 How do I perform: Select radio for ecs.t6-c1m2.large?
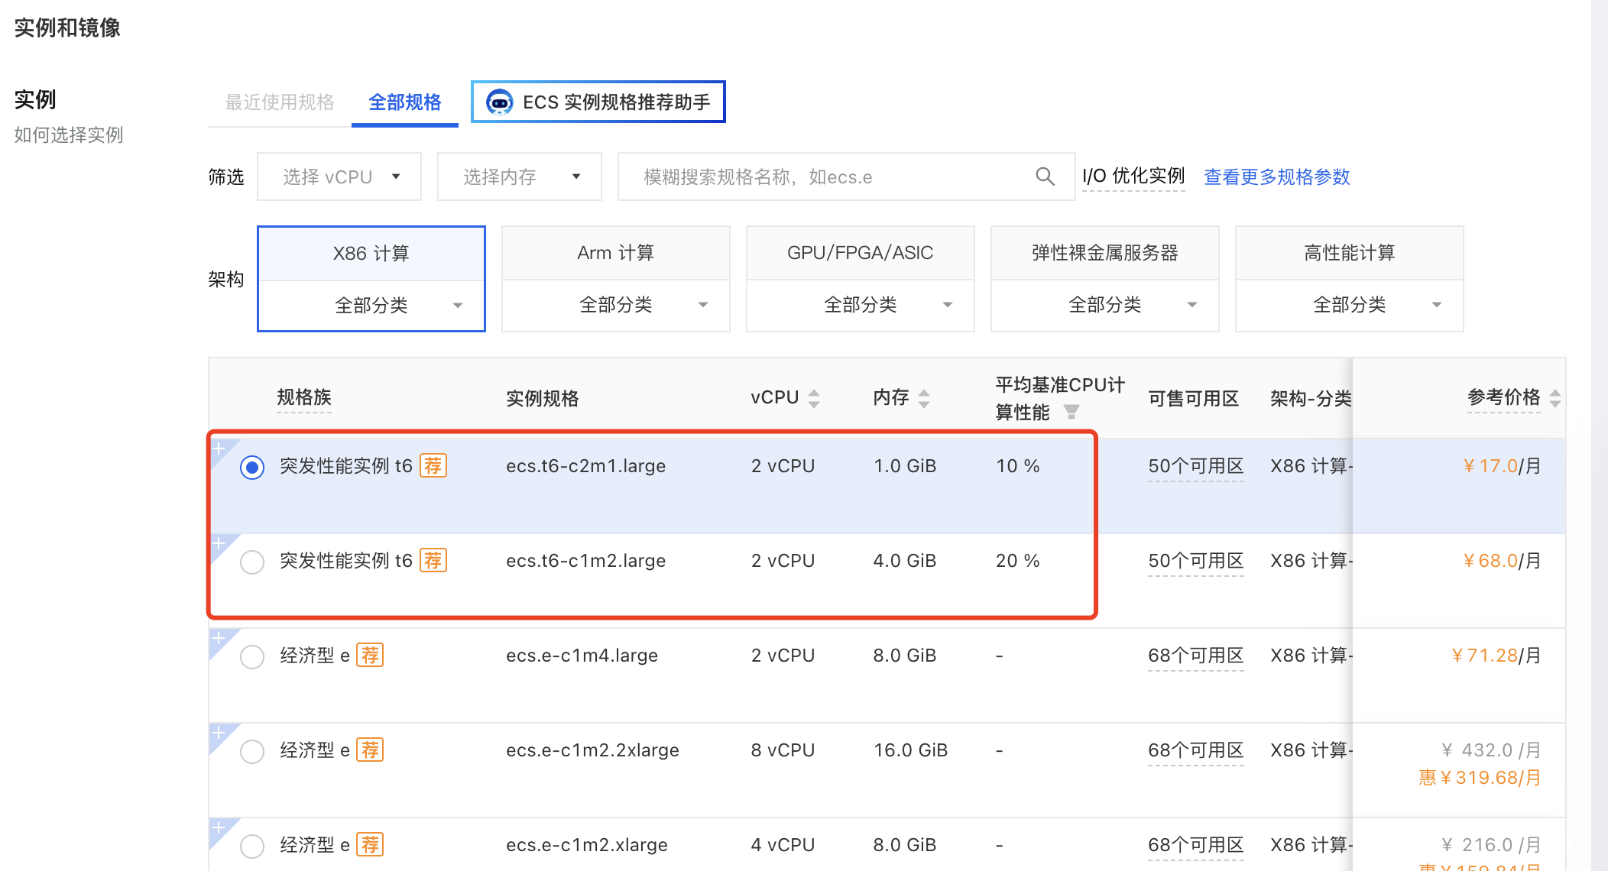click(252, 562)
